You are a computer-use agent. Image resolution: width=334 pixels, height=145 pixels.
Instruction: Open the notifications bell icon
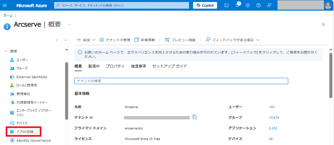click(237, 5)
